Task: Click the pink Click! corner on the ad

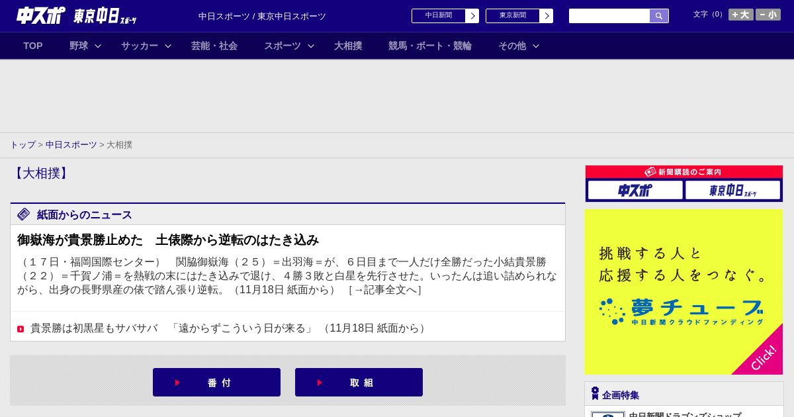Action: [764, 357]
